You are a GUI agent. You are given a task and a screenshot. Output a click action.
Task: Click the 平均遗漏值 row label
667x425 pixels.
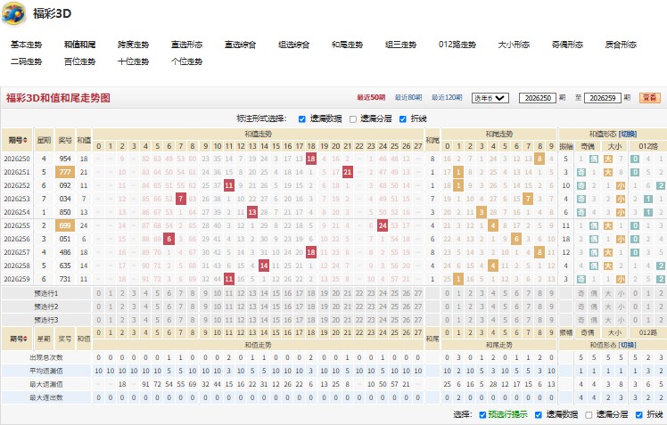[x=46, y=371]
